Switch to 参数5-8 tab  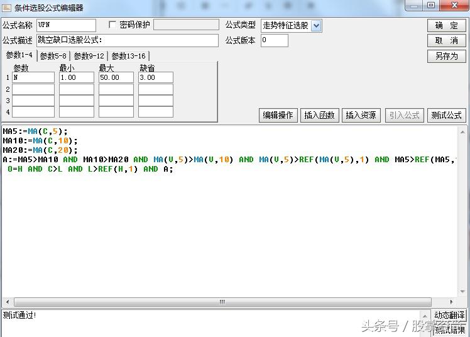pos(53,56)
